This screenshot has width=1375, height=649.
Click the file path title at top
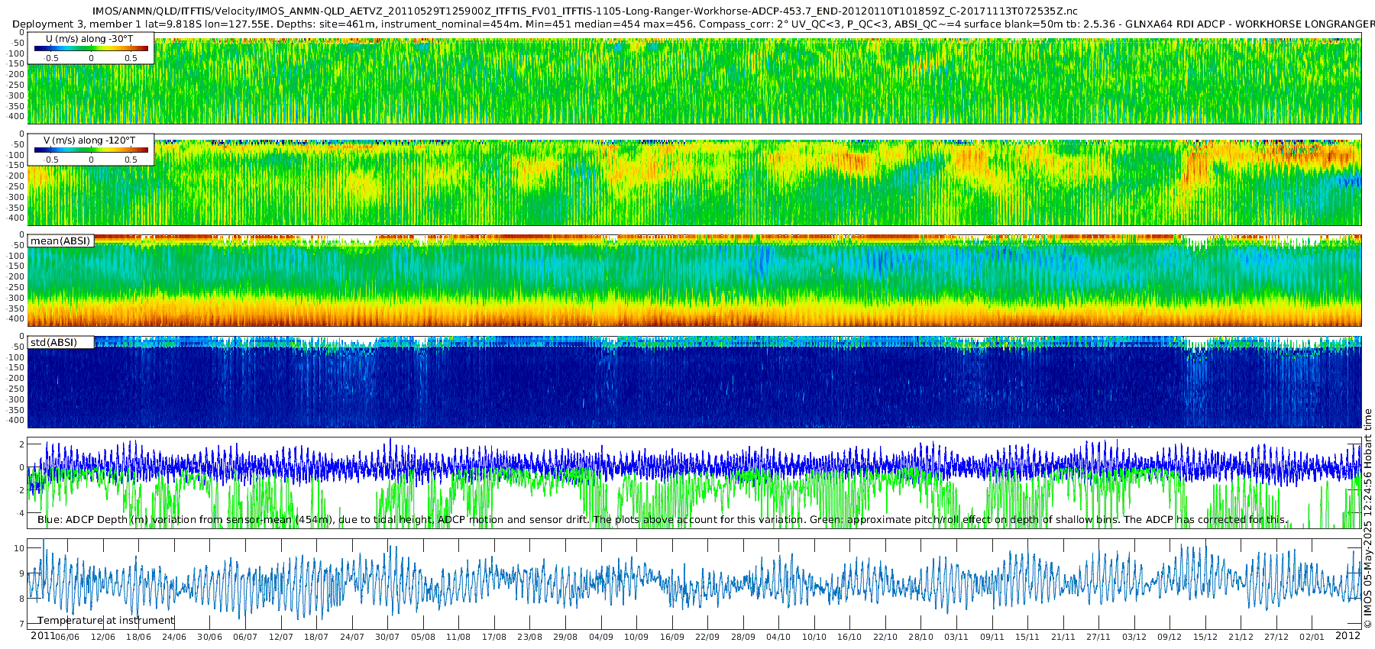coord(585,11)
